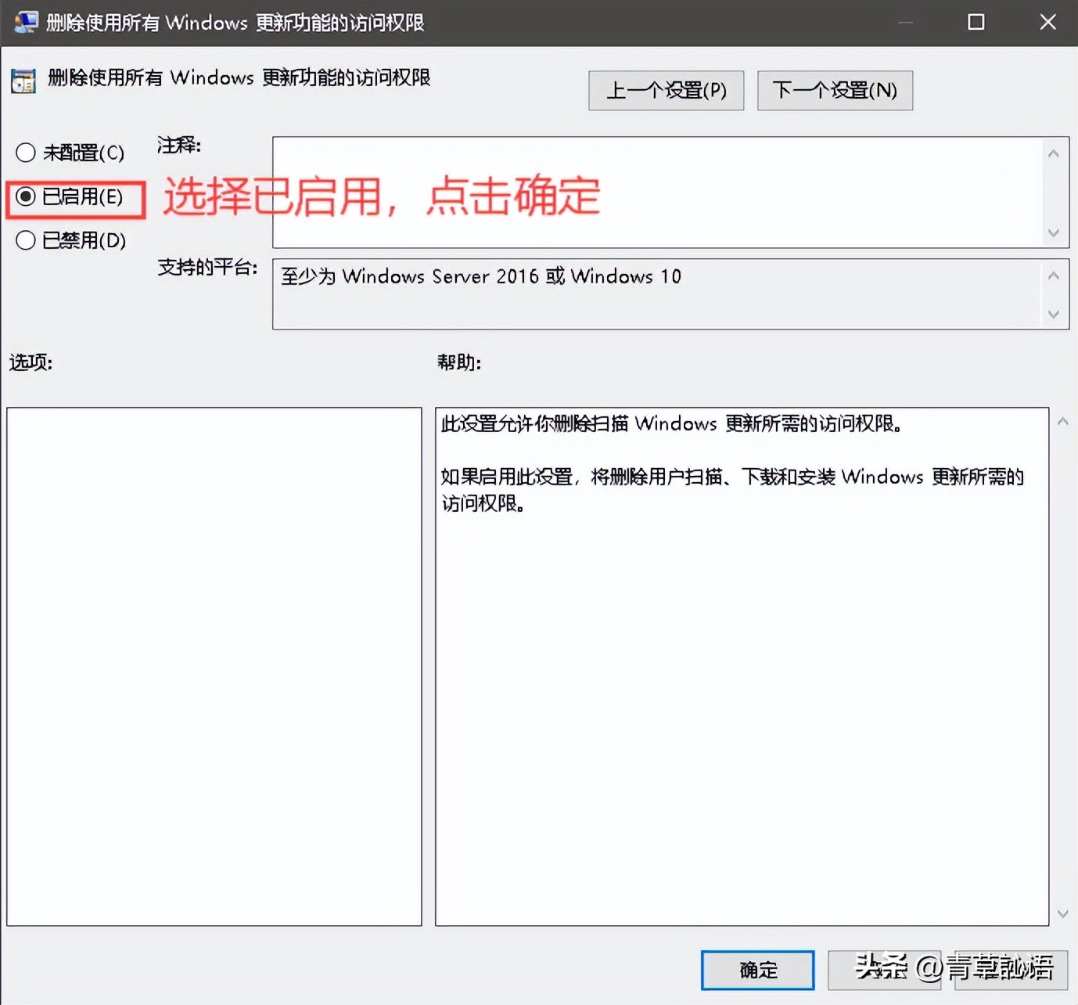Click the empty 选项 options panel

214,666
